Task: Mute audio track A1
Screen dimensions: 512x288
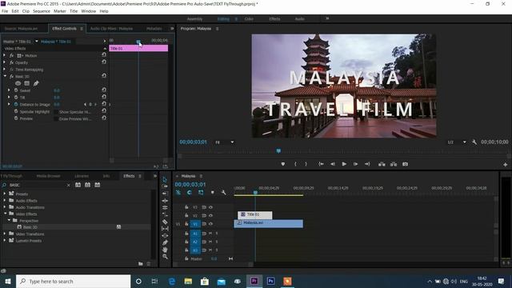Action: tap(210, 234)
